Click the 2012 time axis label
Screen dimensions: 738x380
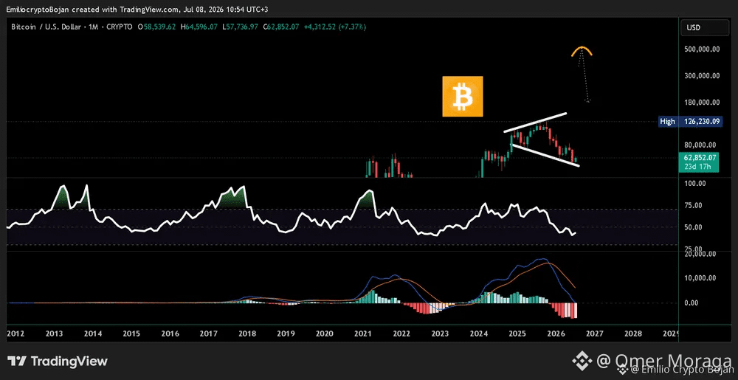tap(15, 334)
